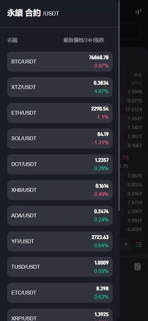
Task: Click the 2.5508 order book quantity
Action: pyautogui.click(x=135, y=92)
